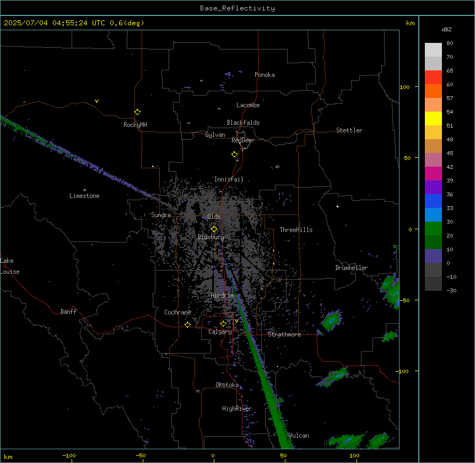Click the Limestone label
The height and width of the screenshot is (463, 475).
point(84,196)
